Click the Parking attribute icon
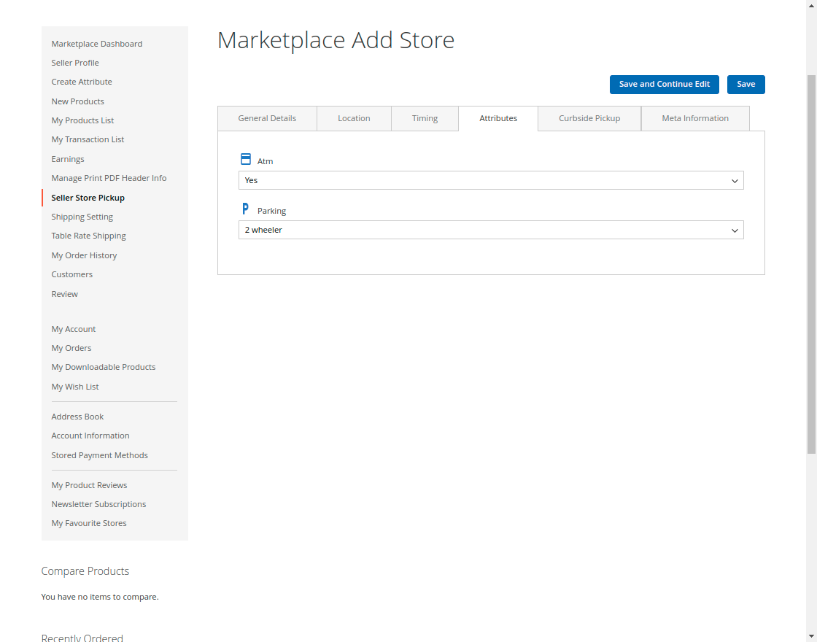Viewport: 817px width, 642px height. (x=245, y=209)
